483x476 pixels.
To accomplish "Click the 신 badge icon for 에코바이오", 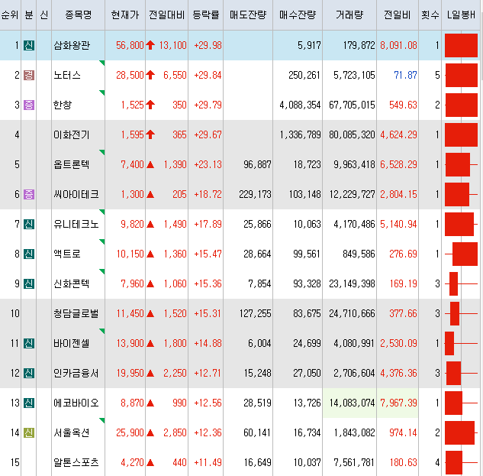I will (29, 403).
